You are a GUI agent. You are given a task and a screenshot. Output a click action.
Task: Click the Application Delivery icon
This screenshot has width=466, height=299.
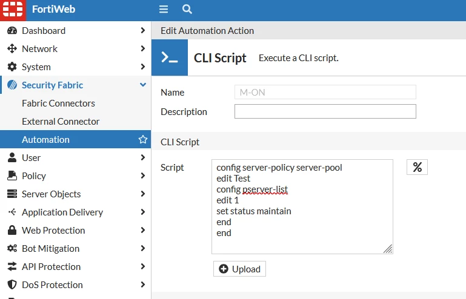(12, 212)
